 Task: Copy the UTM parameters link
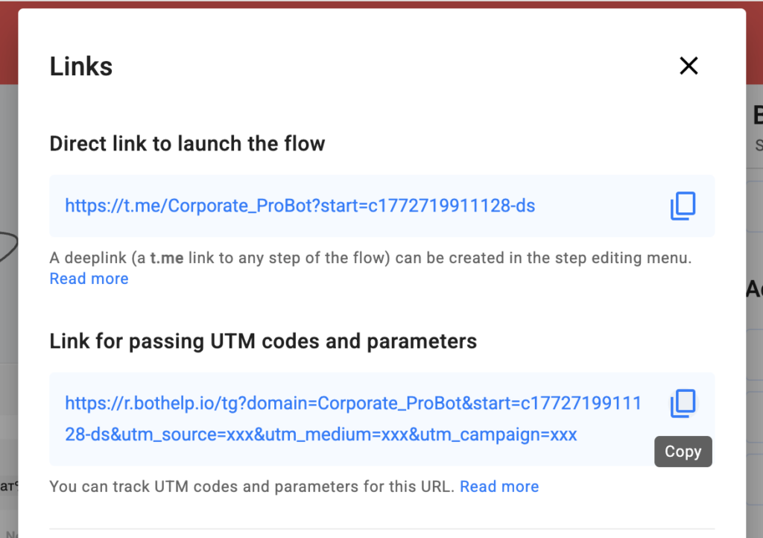pos(683,403)
